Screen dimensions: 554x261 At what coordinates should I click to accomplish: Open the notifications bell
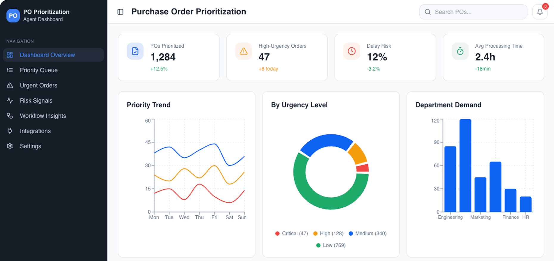[540, 12]
